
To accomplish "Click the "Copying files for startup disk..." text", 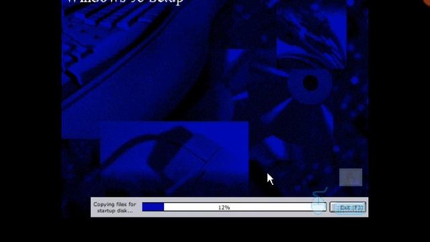I will click(115, 208).
